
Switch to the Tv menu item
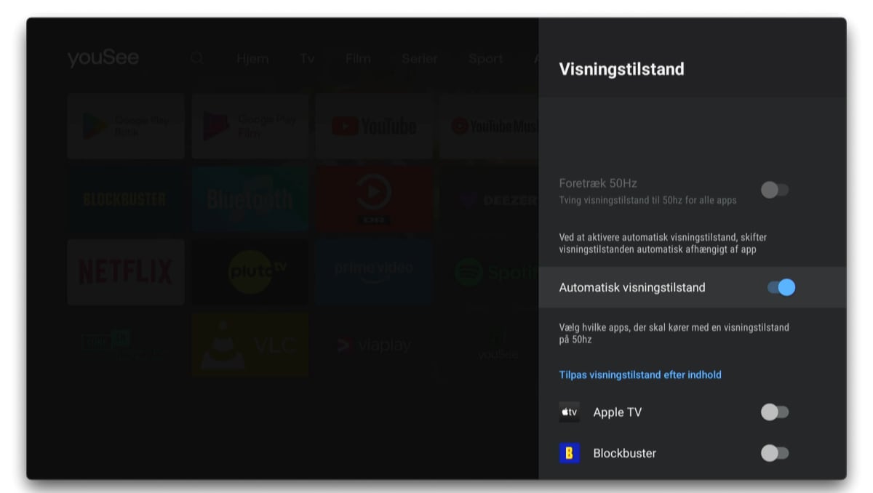[x=308, y=59]
